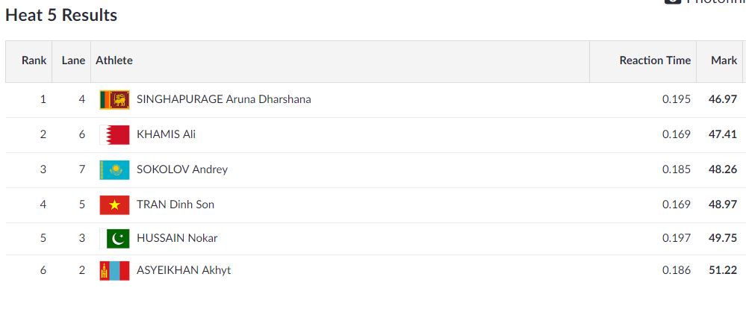Viewport: 746px width, 315px height.
Task: Click the Sri Lanka flag icon
Action: pos(114,100)
